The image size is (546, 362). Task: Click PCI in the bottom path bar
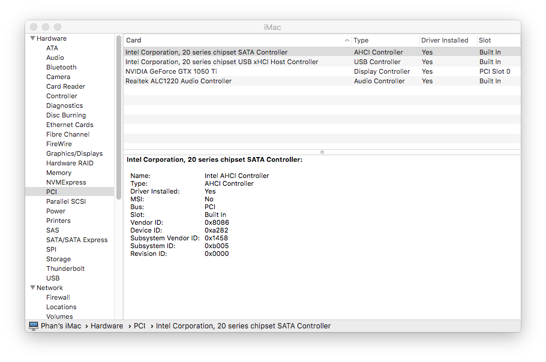pyautogui.click(x=139, y=326)
